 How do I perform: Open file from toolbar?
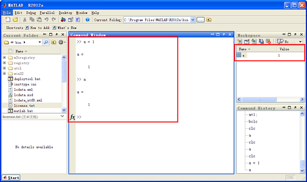pyautogui.click(x=15, y=20)
